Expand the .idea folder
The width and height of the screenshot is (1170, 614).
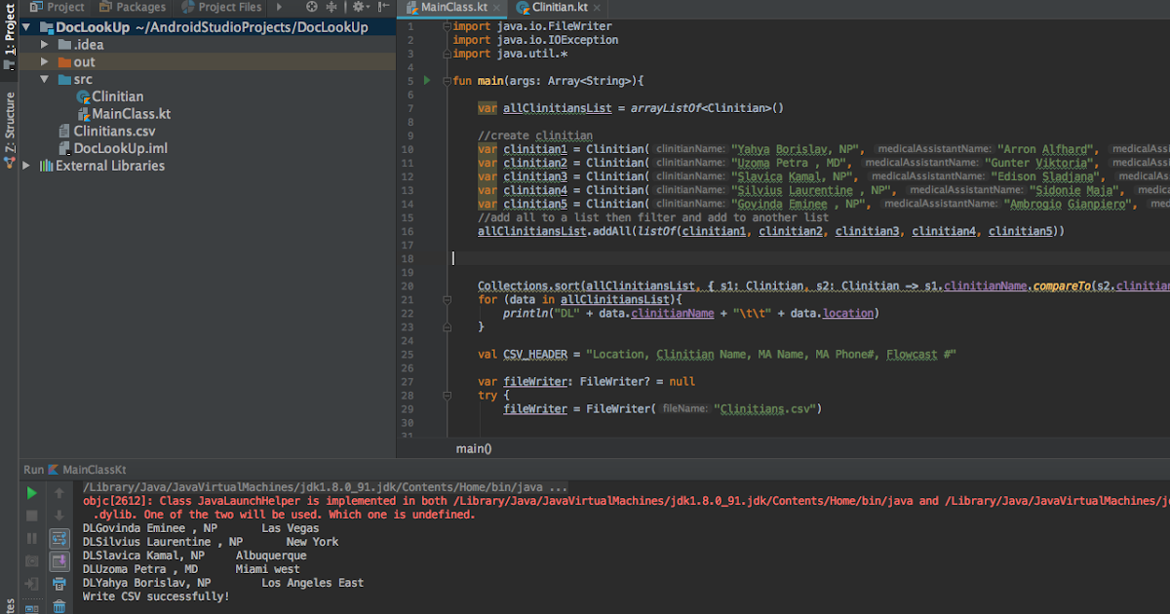(x=46, y=44)
